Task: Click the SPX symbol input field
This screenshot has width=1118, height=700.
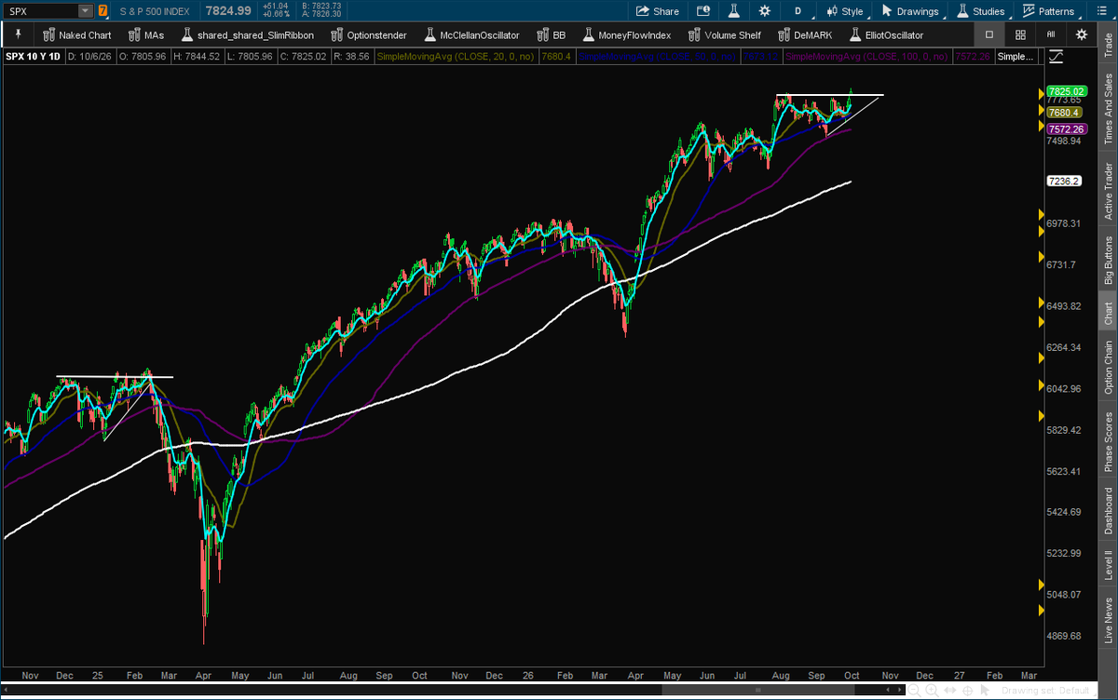Action: click(41, 11)
